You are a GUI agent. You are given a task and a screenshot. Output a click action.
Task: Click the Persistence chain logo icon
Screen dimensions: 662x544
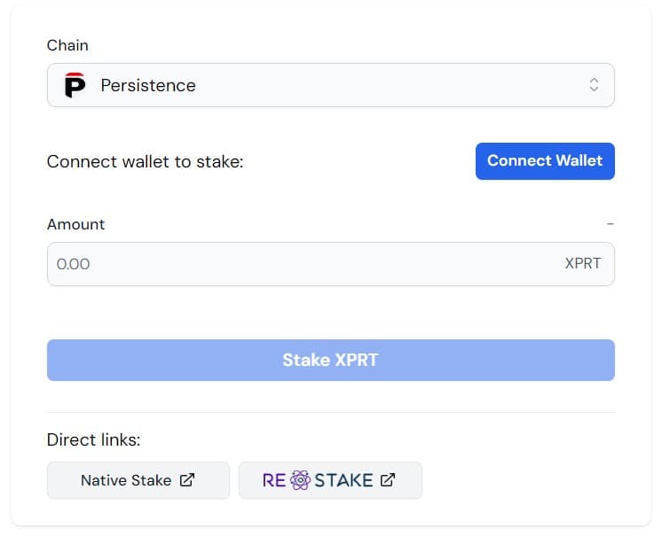point(75,85)
